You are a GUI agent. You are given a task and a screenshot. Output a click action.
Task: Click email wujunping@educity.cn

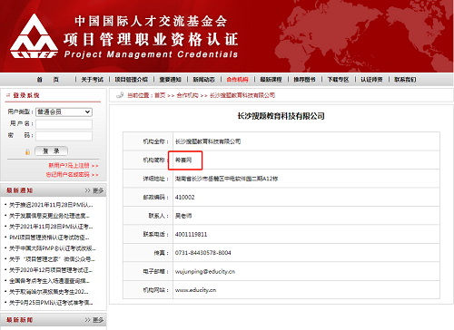205,272
